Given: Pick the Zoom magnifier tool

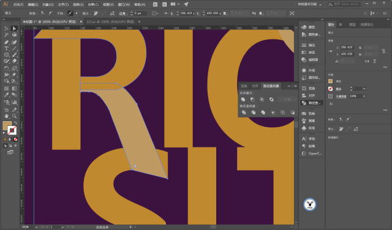Looking at the screenshot, I should tap(15, 116).
